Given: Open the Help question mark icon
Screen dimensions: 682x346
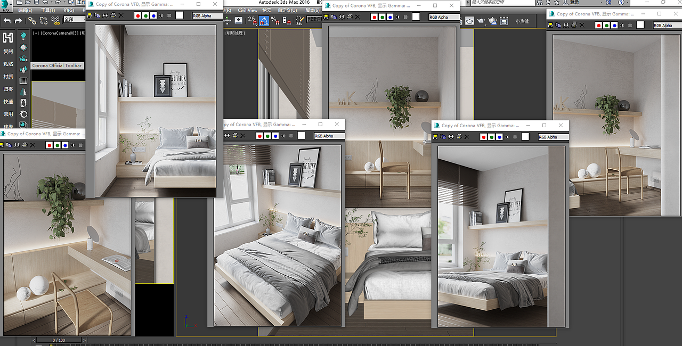Looking at the screenshot, I should click(x=621, y=3).
